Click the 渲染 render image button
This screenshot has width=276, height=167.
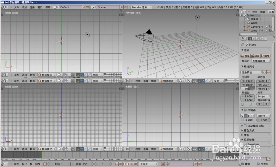coord(246,56)
